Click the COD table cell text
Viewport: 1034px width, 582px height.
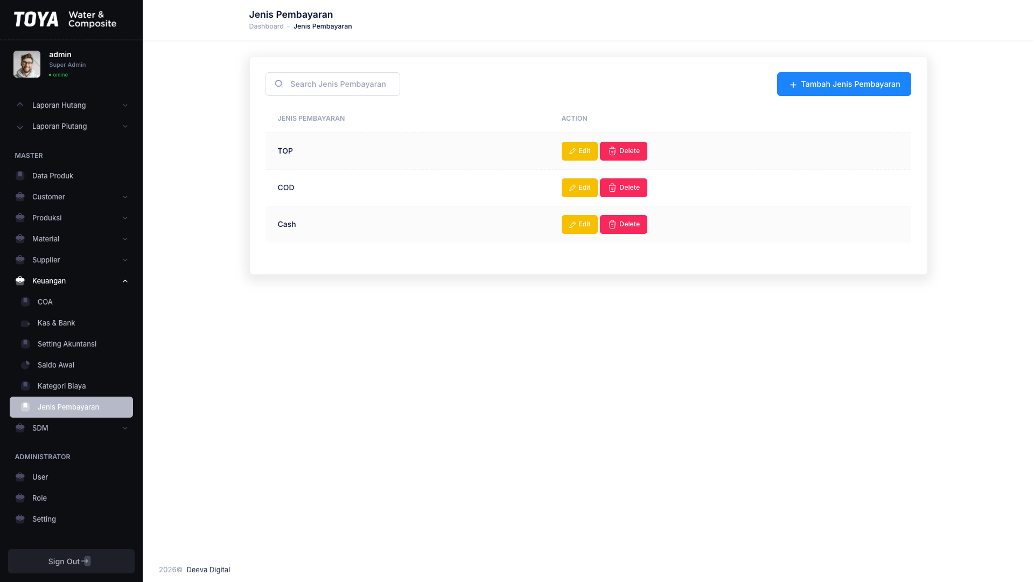click(286, 188)
